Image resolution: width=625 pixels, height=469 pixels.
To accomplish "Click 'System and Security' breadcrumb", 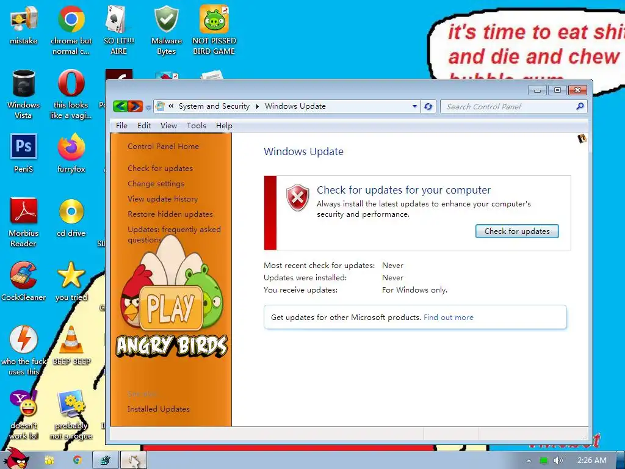I will 214,106.
